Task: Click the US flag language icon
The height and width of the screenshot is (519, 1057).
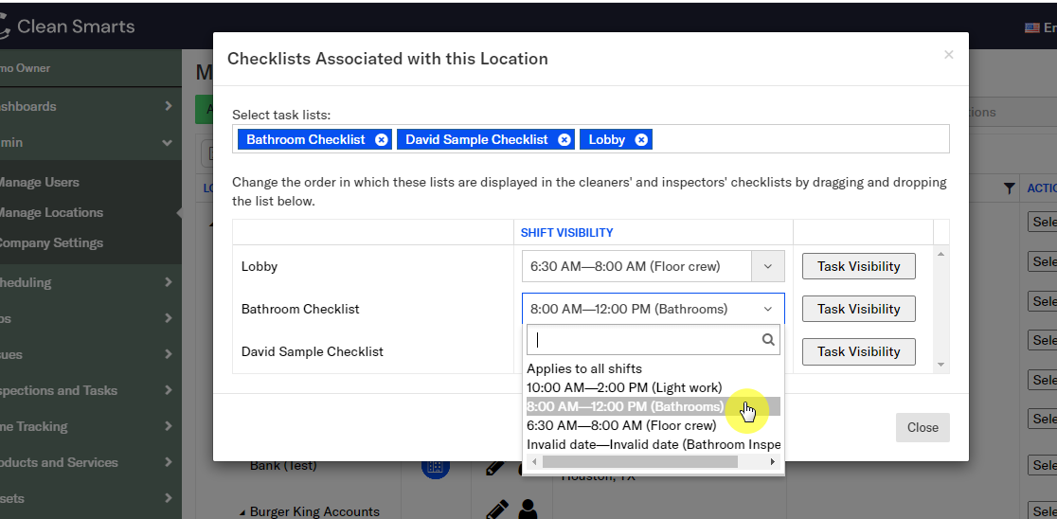Action: pyautogui.click(x=1031, y=27)
